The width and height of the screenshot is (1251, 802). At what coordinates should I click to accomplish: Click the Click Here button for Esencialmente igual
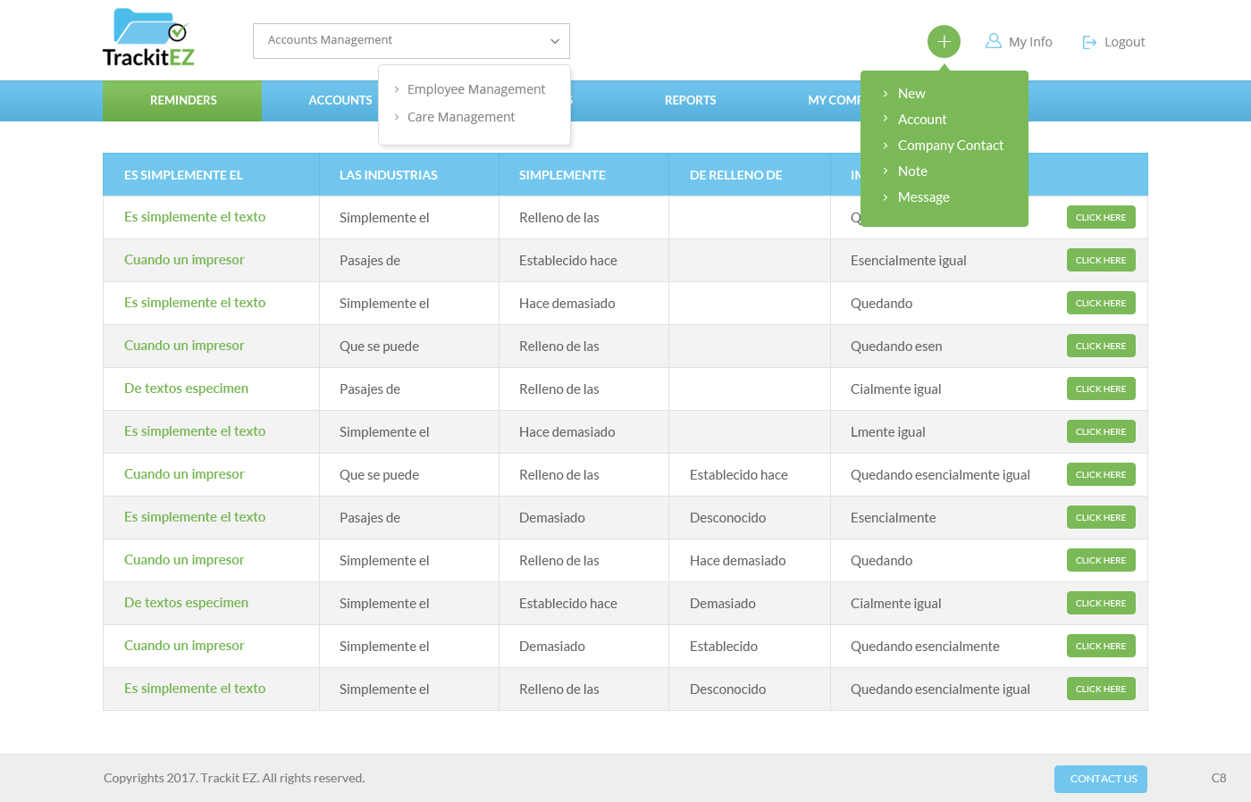1100,261
